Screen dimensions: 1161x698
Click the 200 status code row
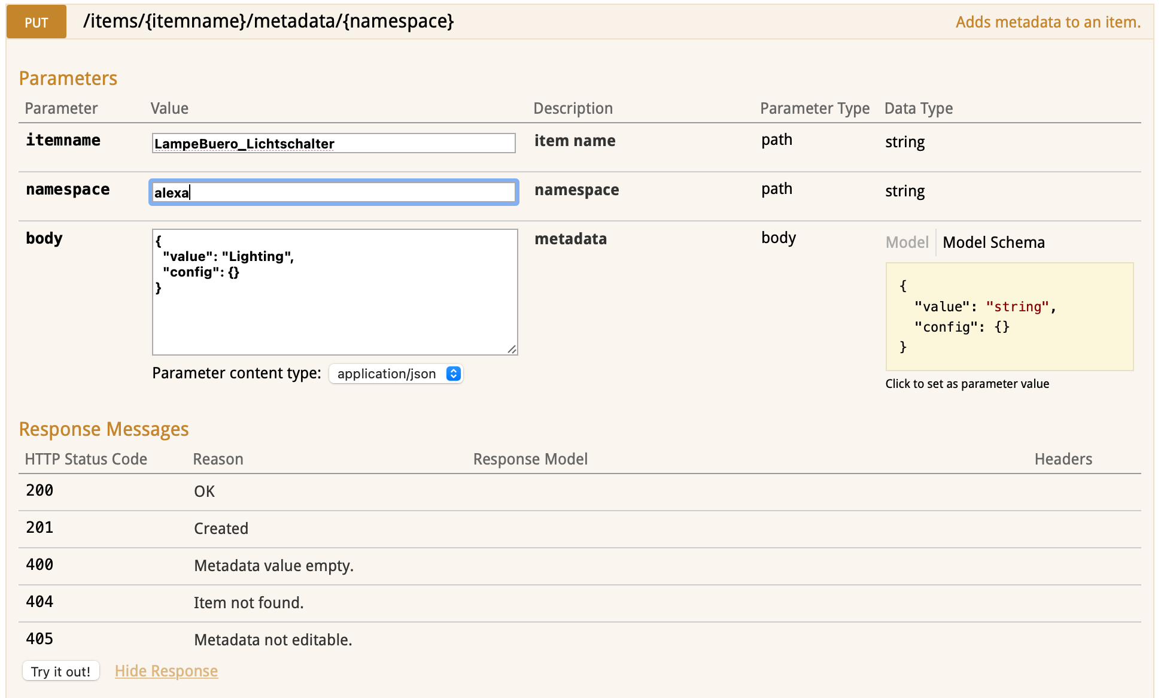click(39, 491)
